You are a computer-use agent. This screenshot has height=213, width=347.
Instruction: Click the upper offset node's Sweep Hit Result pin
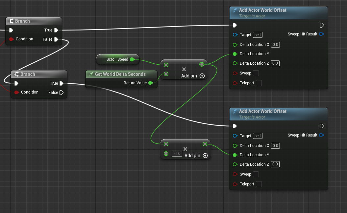pos(322,34)
